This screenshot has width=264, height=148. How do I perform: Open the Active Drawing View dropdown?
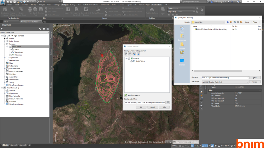coord(48,32)
